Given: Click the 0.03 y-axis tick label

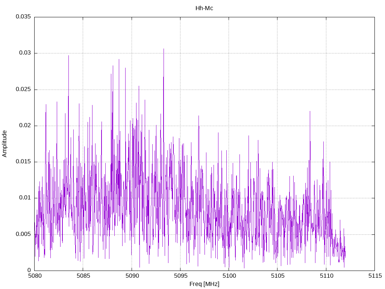Looking at the screenshot, I should tap(25, 53).
